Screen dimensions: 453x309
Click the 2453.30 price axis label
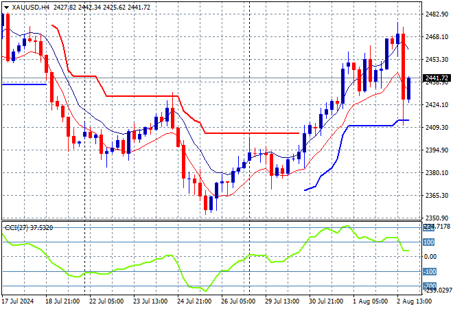click(x=437, y=60)
